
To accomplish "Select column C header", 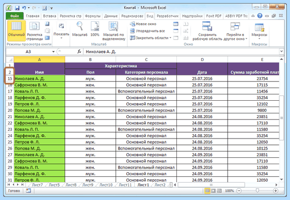I will click(x=146, y=60).
